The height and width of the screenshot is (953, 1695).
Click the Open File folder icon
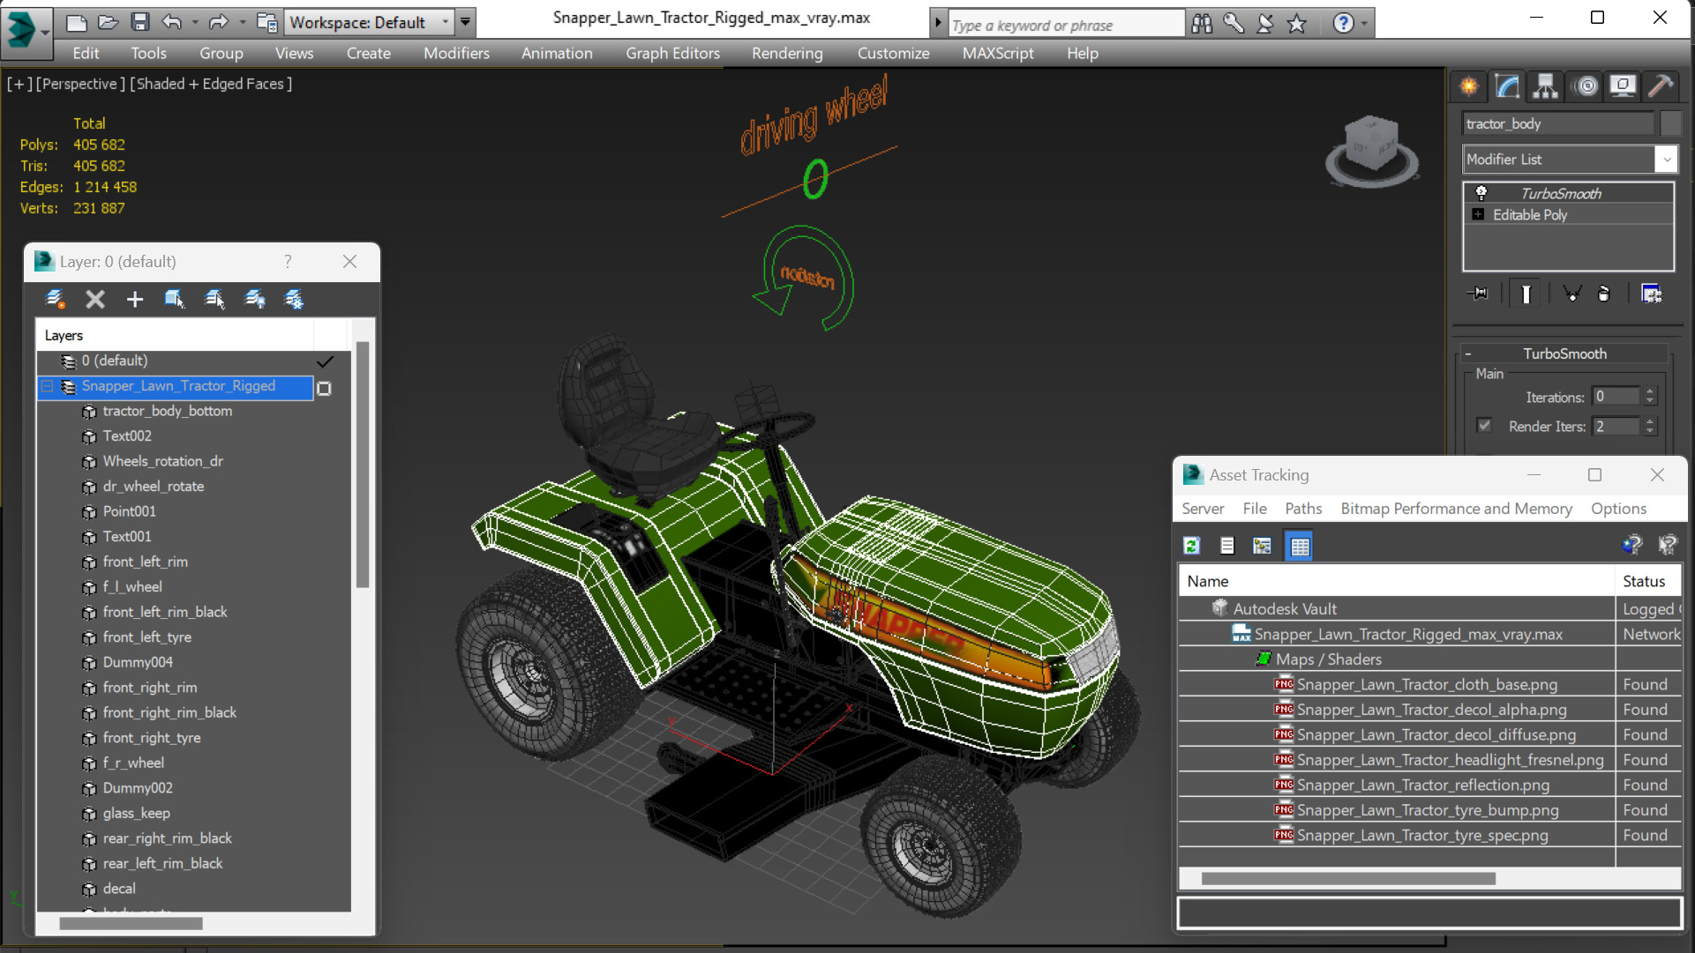(108, 22)
